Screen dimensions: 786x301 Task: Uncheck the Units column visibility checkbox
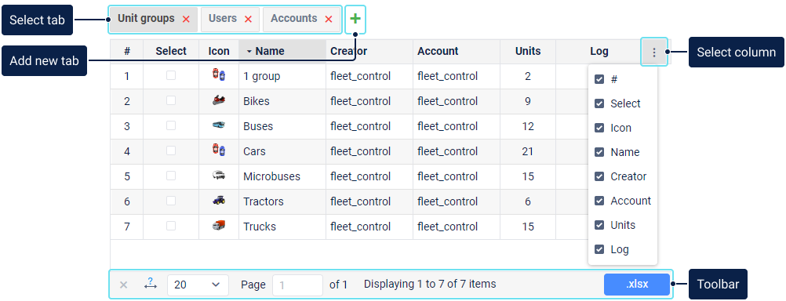[x=599, y=225]
